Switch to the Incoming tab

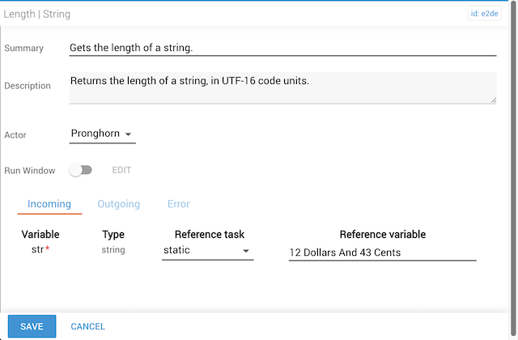coord(49,204)
